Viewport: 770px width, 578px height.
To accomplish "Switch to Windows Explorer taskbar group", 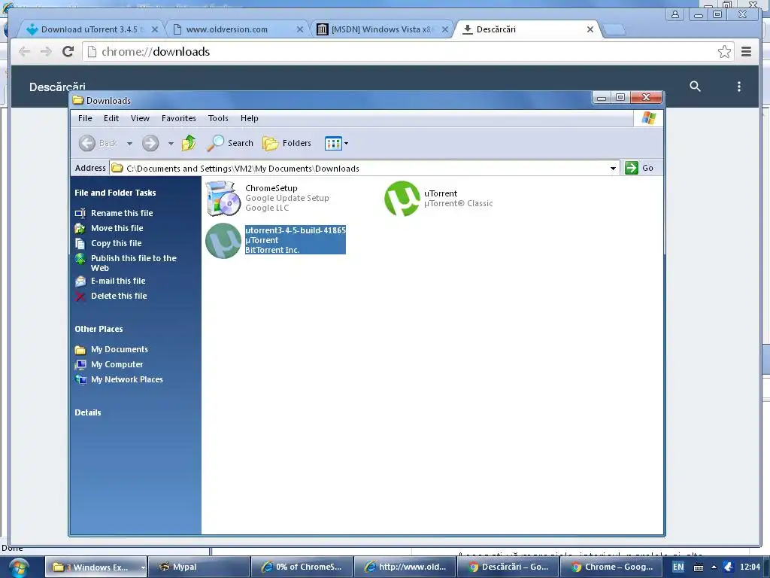I will [96, 567].
